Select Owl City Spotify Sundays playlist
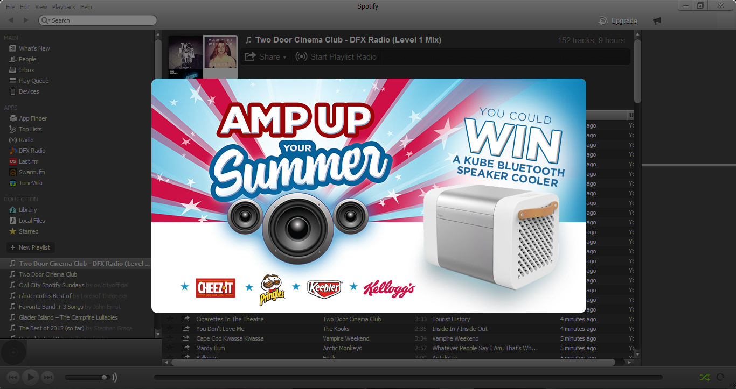This screenshot has height=389, width=736. [52, 285]
